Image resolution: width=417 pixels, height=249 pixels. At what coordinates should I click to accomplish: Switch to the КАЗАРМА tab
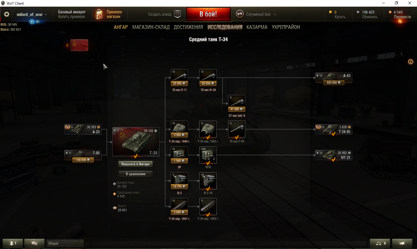click(x=257, y=27)
